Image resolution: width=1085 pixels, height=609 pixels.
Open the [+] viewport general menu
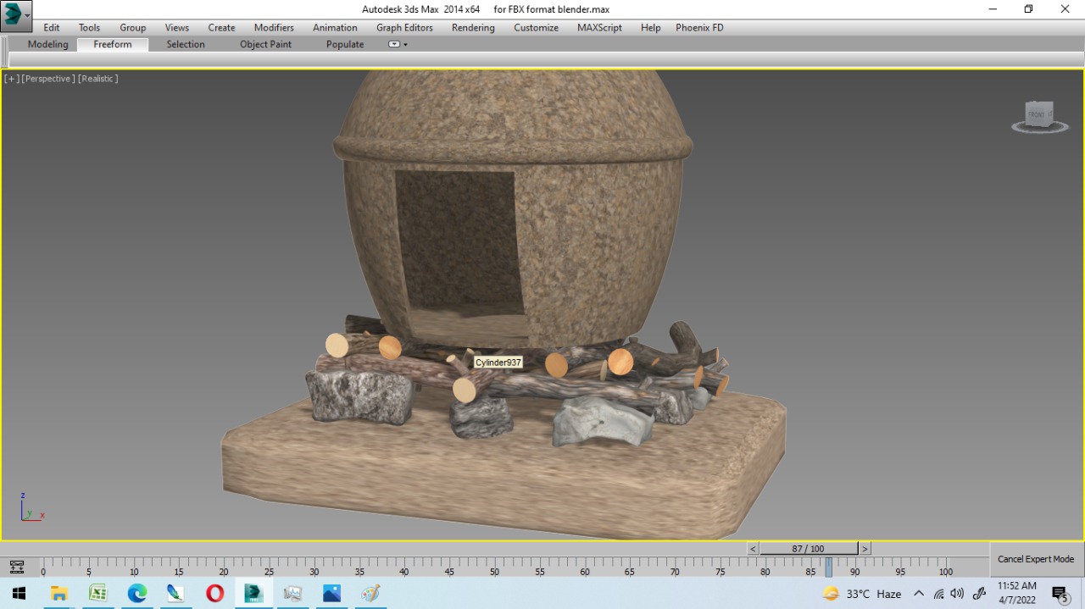pos(12,79)
